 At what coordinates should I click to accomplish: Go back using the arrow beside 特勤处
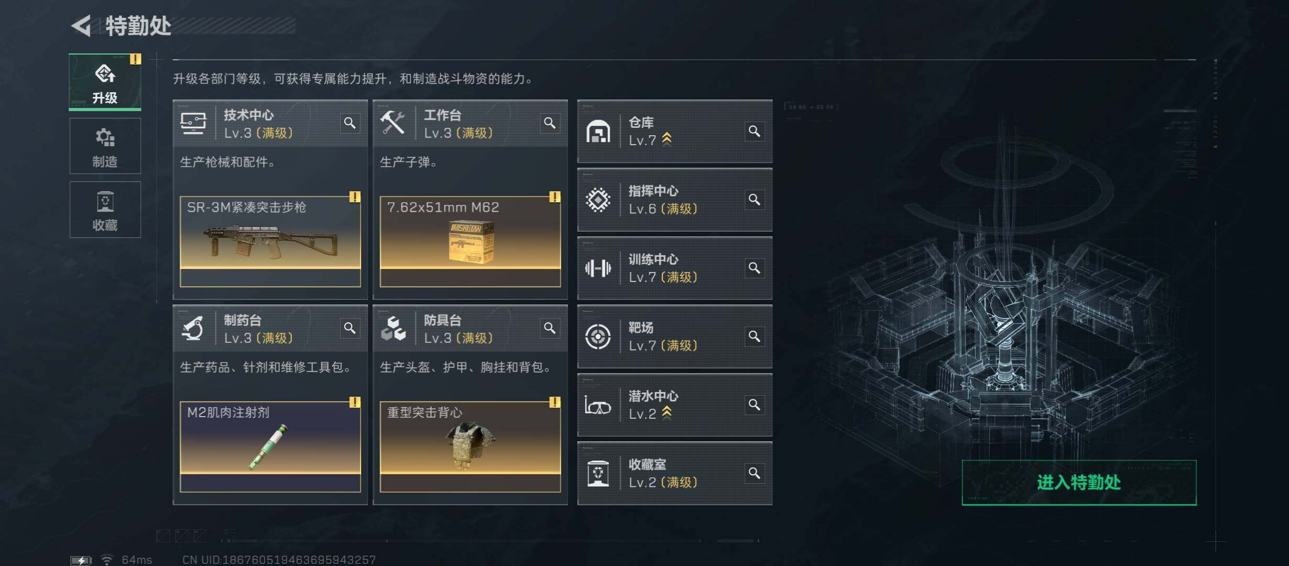[x=81, y=26]
